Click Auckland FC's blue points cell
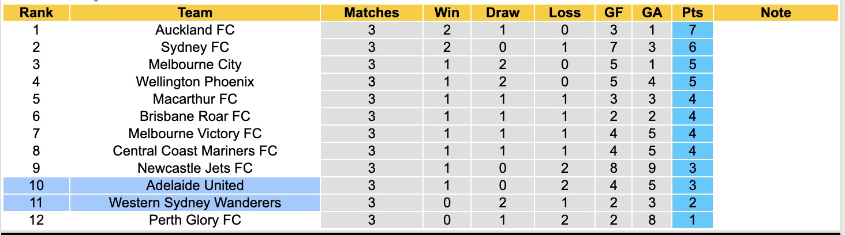 point(692,30)
